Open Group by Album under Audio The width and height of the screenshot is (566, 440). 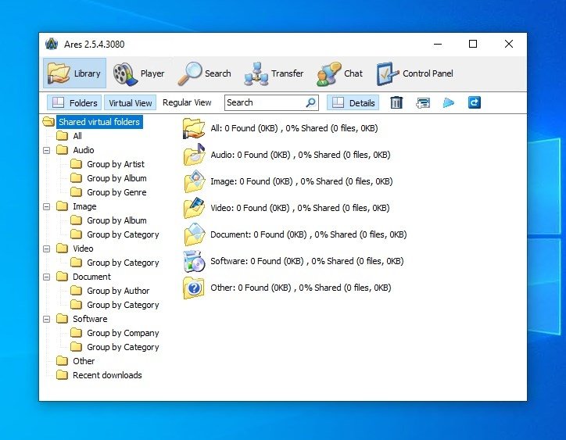point(116,178)
